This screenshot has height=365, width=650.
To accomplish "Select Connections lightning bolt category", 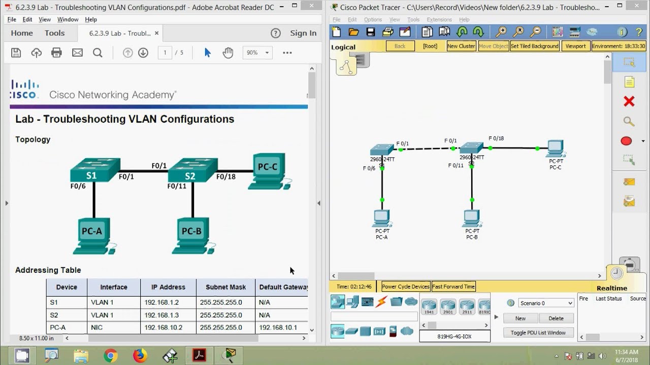I will [x=381, y=302].
